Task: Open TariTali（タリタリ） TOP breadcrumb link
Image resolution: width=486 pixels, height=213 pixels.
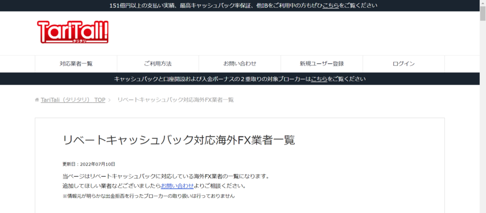Action: 73,100
